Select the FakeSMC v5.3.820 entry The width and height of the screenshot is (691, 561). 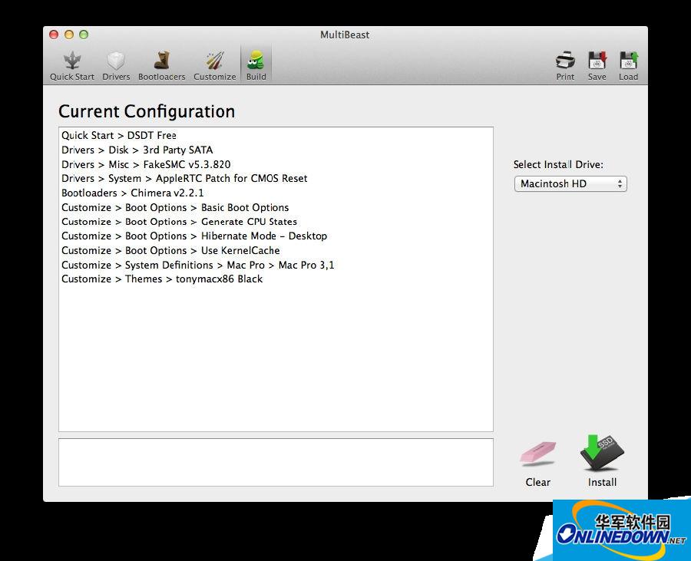coord(146,164)
